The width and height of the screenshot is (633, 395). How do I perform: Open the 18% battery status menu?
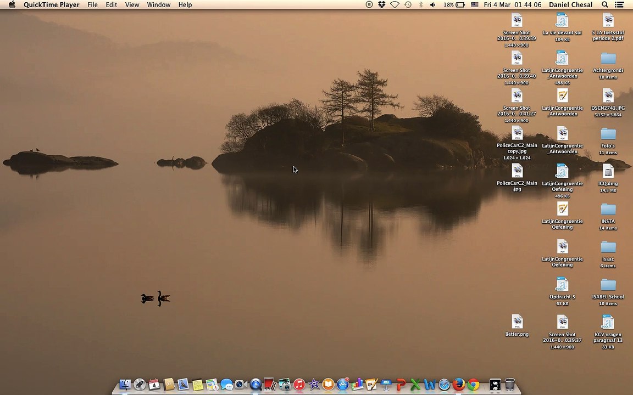(454, 4)
